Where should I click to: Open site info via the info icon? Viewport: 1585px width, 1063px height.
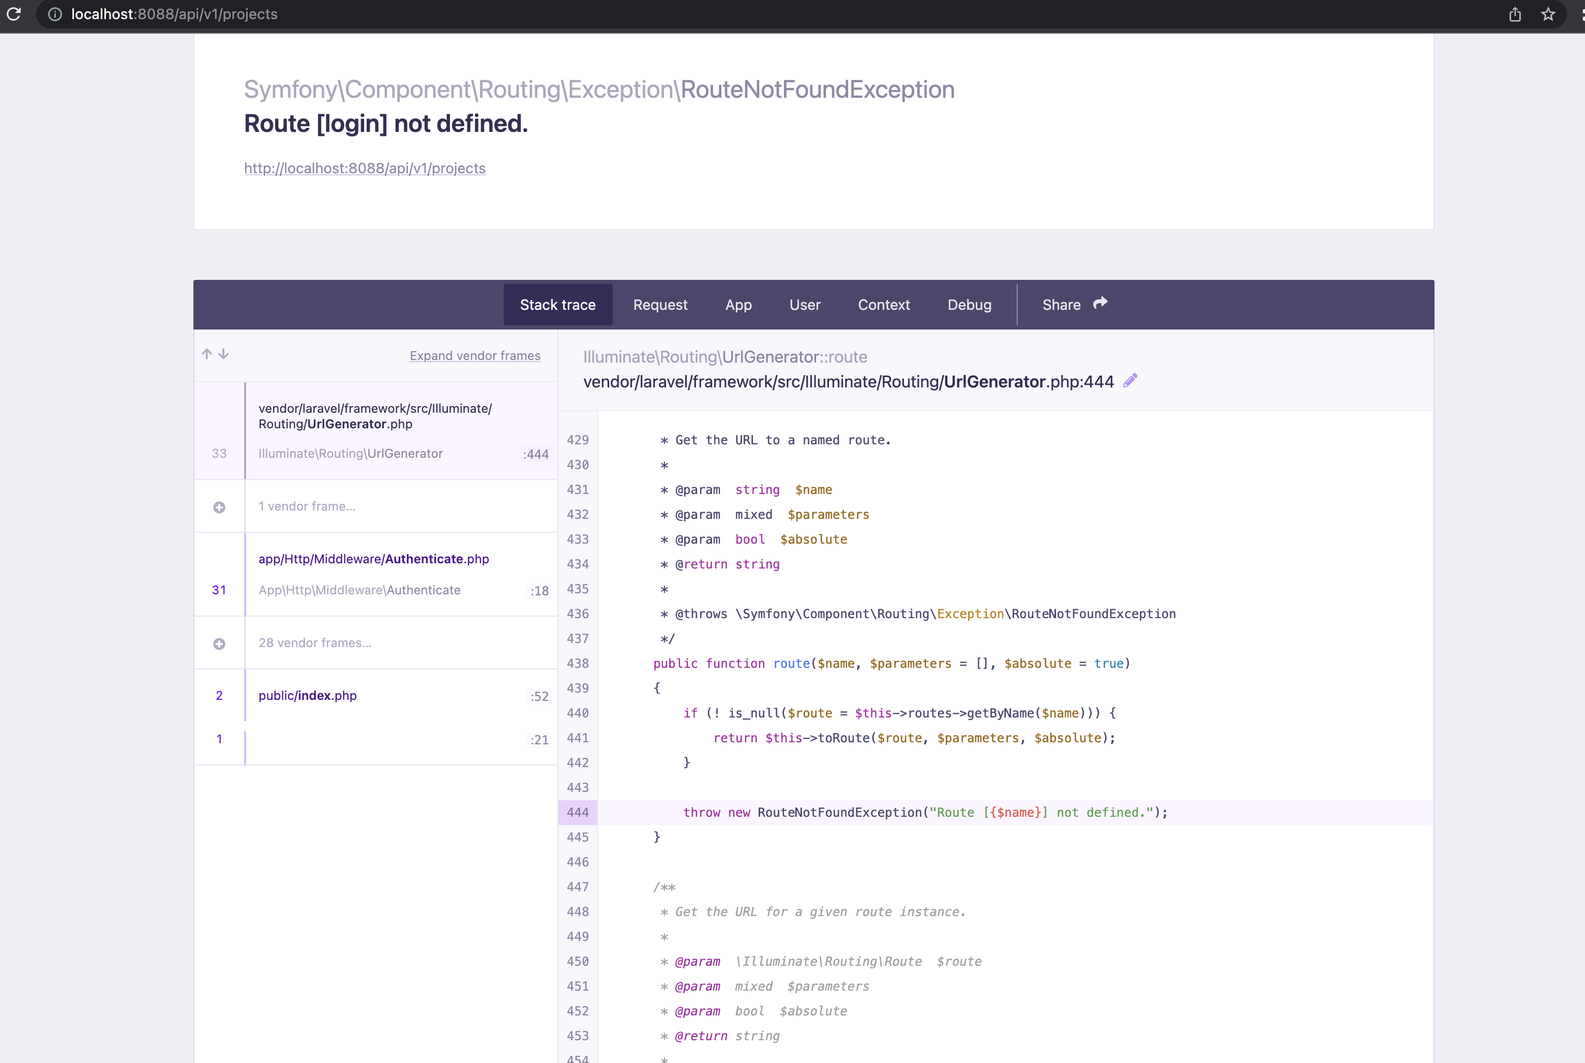coord(54,14)
